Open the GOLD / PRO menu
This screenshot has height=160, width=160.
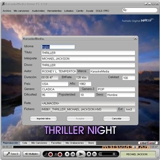[x=102, y=11]
